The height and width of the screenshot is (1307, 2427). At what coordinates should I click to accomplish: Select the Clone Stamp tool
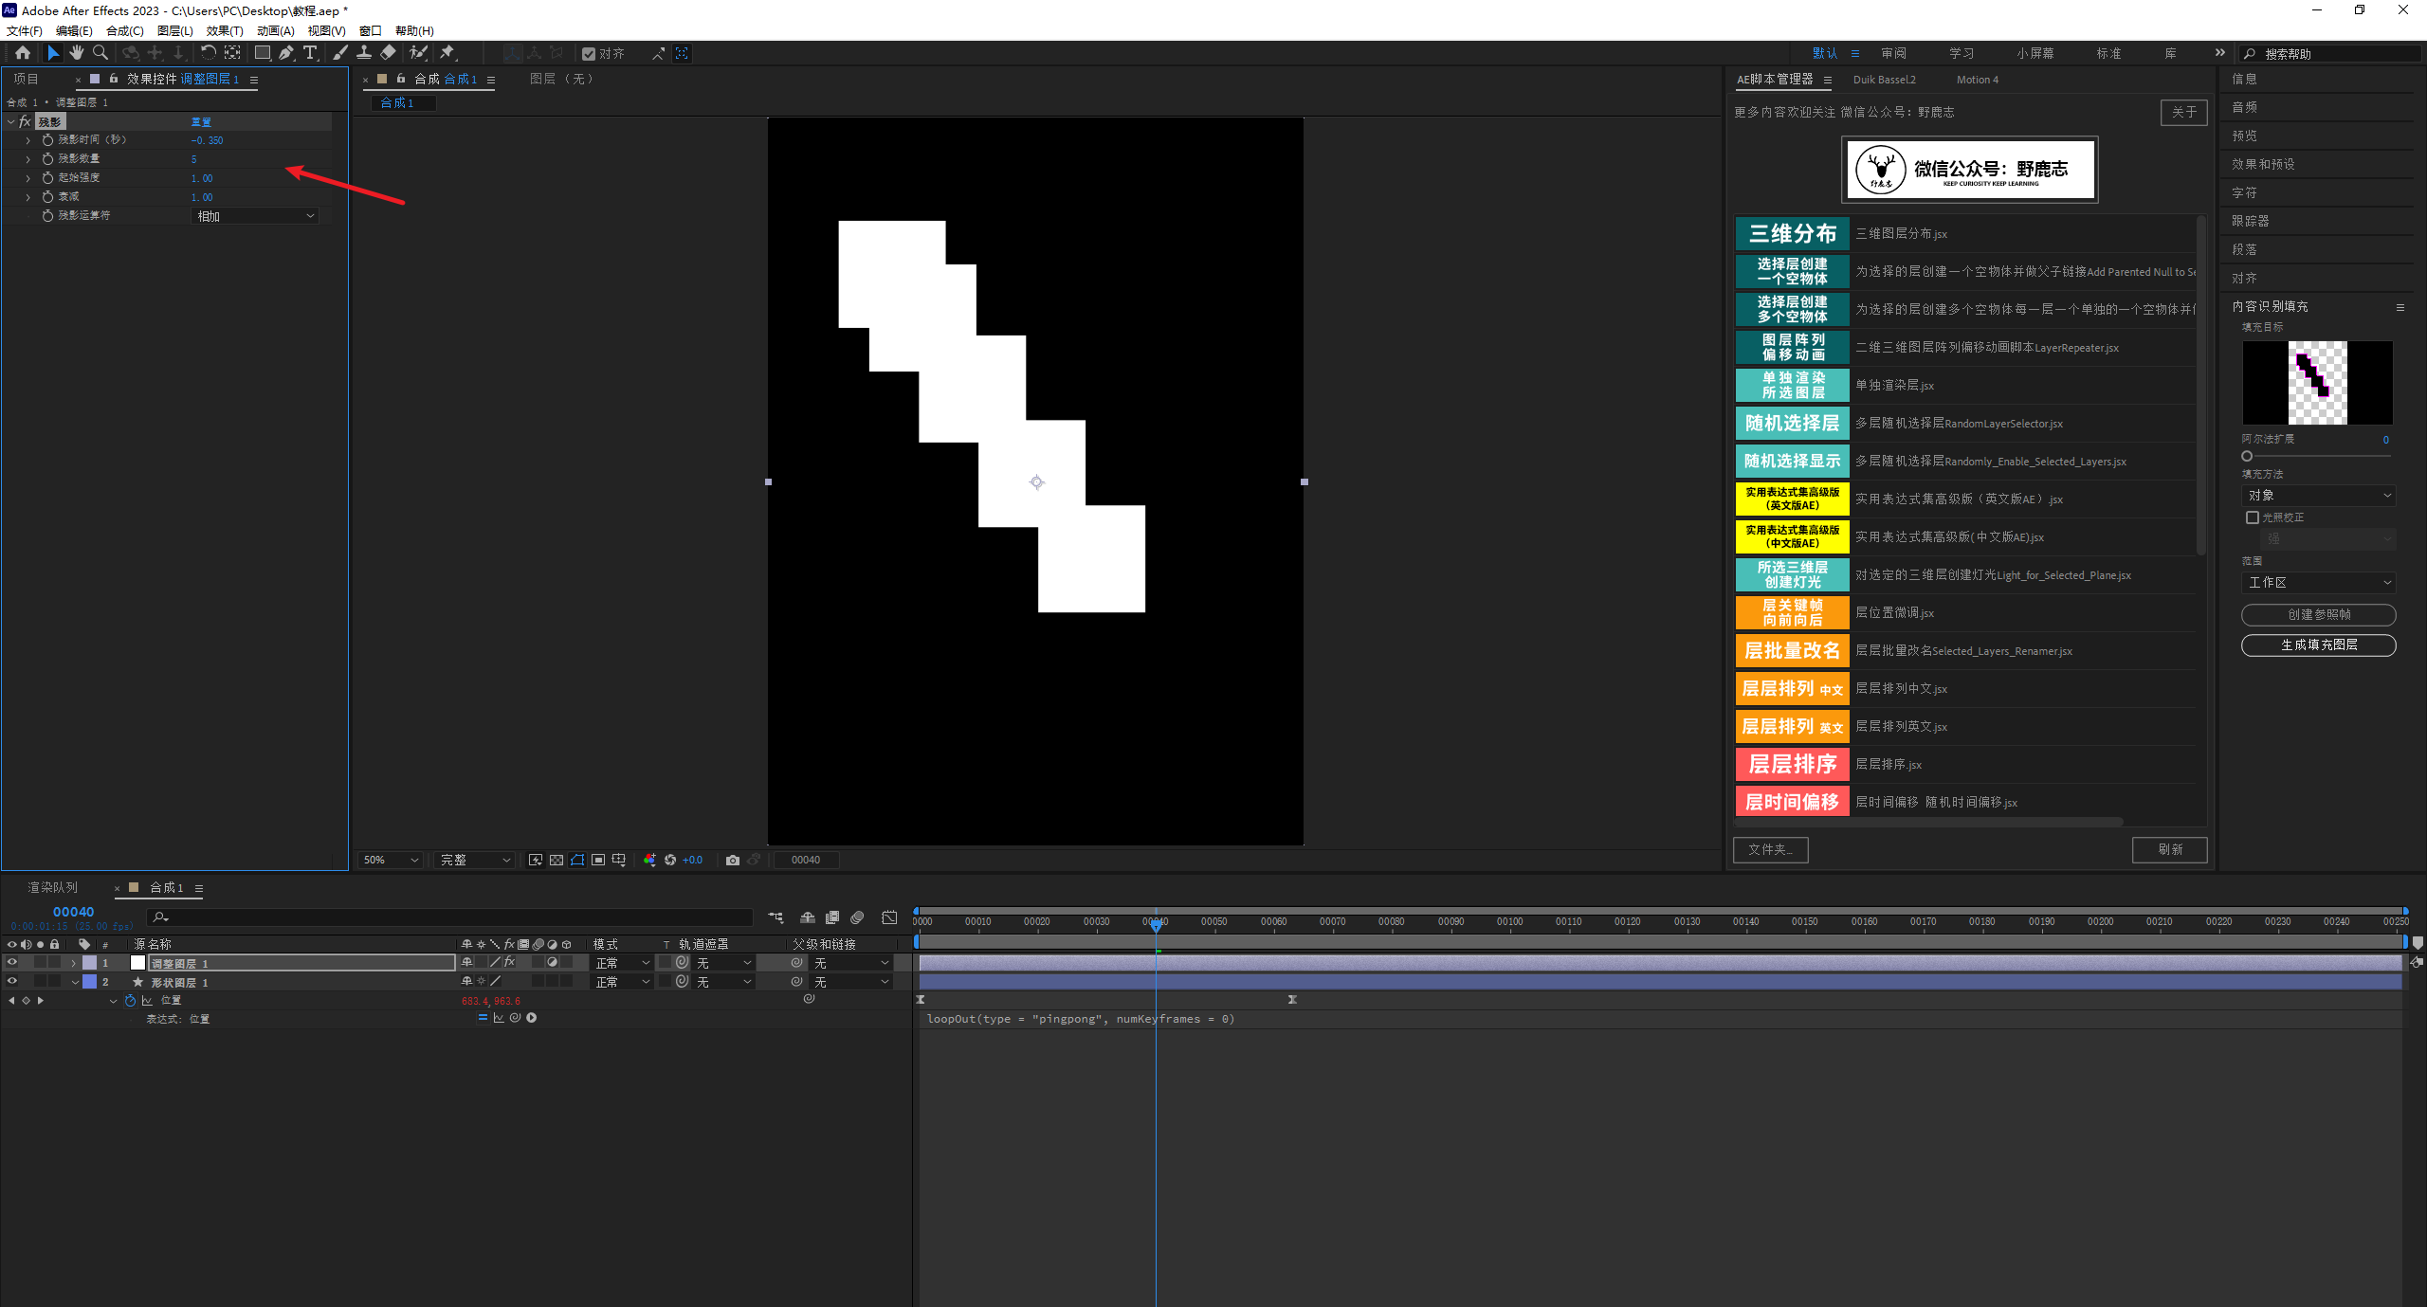pyautogui.click(x=364, y=53)
